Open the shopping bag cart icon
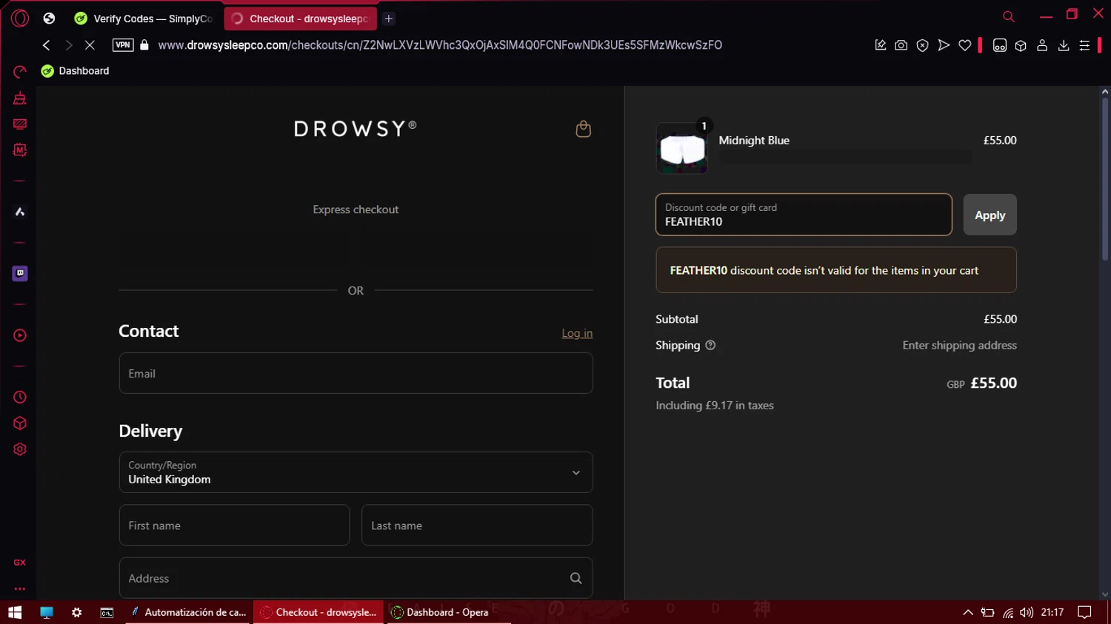The height and width of the screenshot is (624, 1111). click(x=584, y=129)
